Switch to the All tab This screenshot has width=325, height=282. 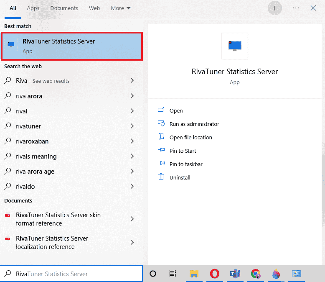click(x=13, y=8)
